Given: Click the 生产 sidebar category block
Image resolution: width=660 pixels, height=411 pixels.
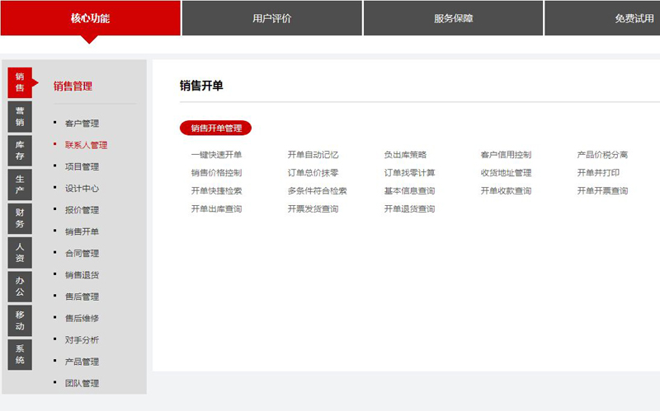Looking at the screenshot, I should coord(20,184).
